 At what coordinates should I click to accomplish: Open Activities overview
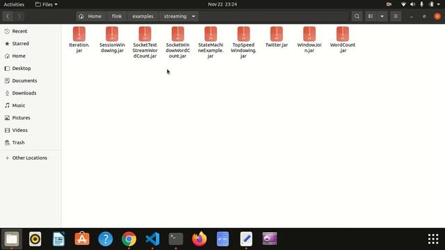(14, 4)
